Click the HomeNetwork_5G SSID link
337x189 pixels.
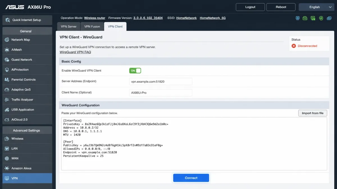(x=213, y=18)
